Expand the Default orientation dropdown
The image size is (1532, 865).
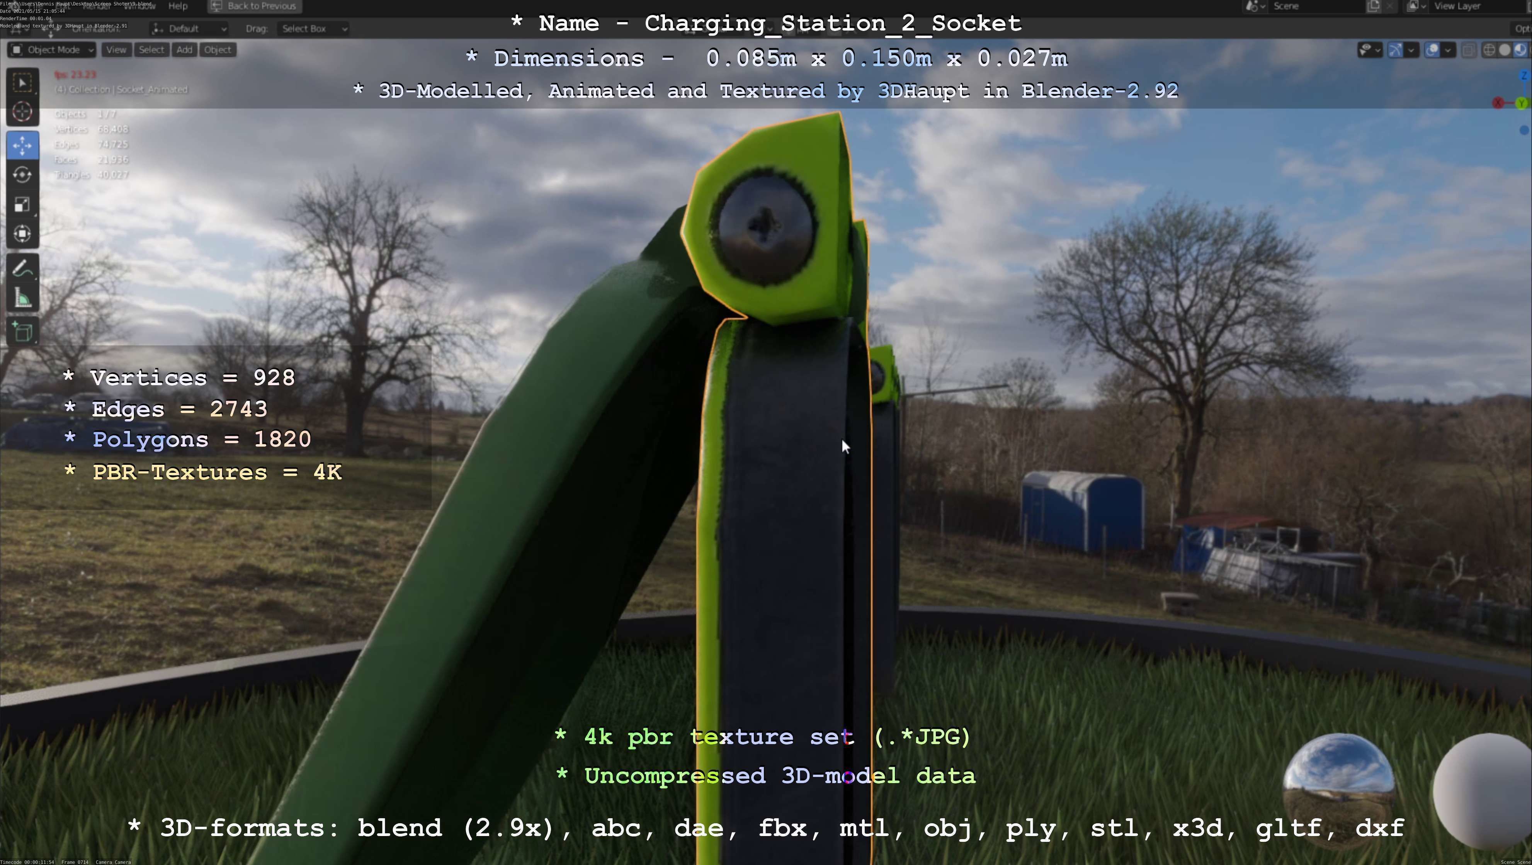[189, 29]
